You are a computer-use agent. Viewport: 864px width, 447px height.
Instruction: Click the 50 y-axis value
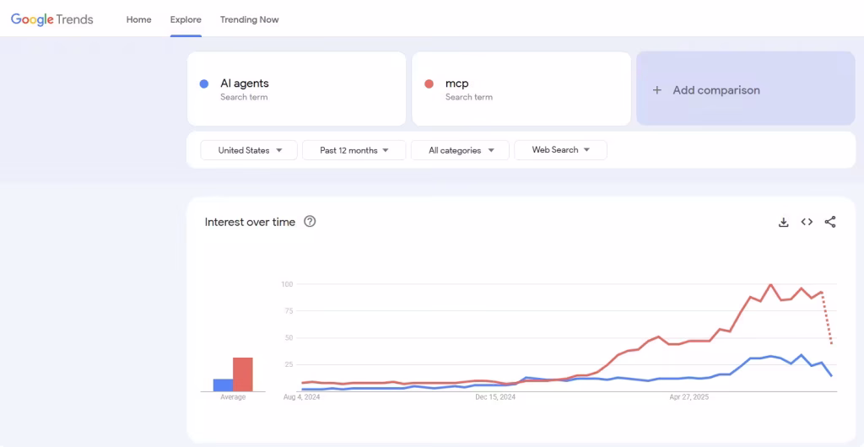tap(289, 338)
